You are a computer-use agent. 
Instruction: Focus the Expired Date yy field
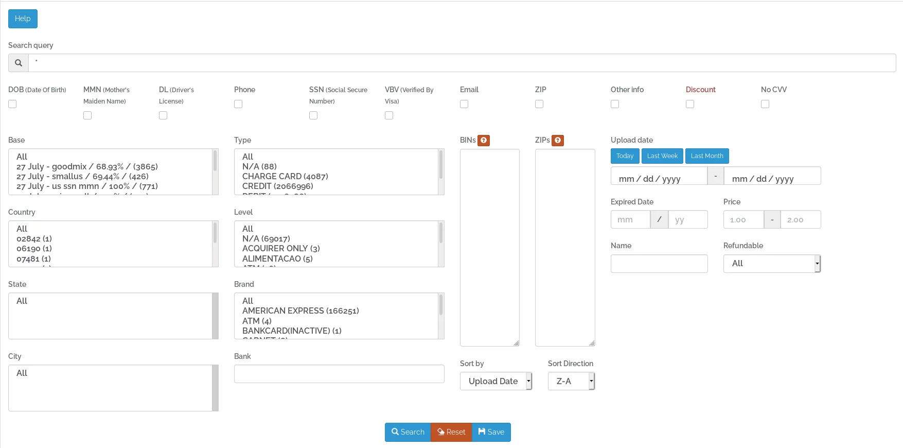pos(688,219)
